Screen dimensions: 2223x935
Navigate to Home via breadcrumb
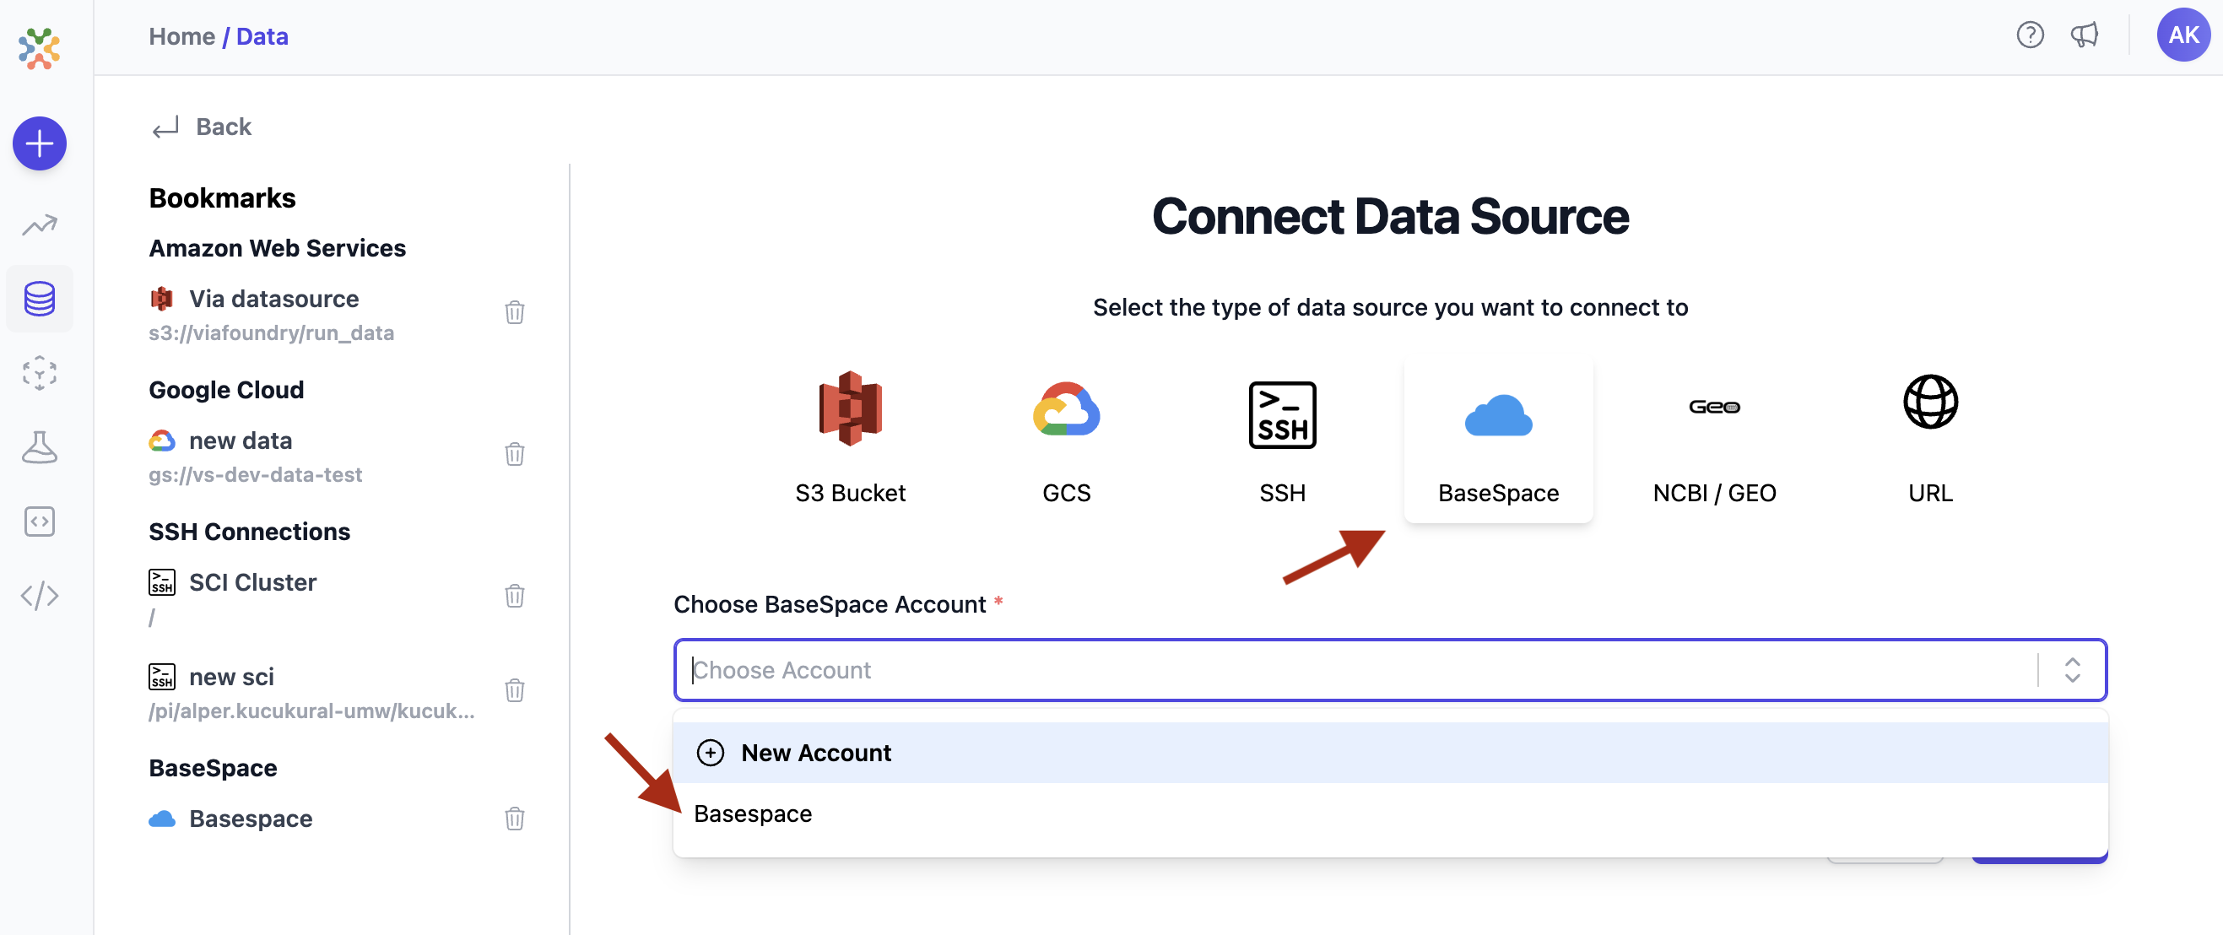(x=181, y=36)
